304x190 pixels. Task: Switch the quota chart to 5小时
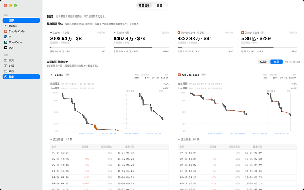tap(263, 62)
